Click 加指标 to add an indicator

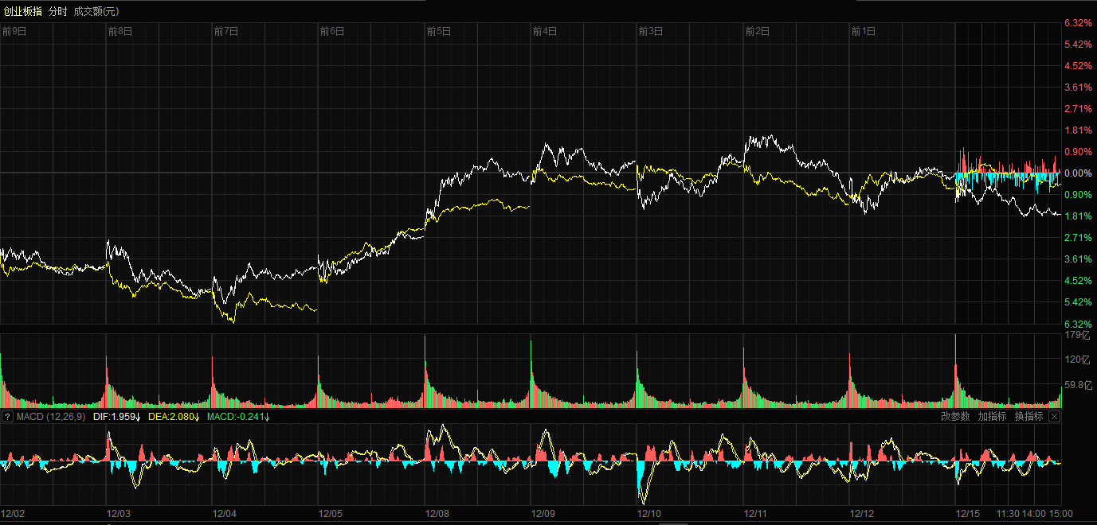(992, 417)
